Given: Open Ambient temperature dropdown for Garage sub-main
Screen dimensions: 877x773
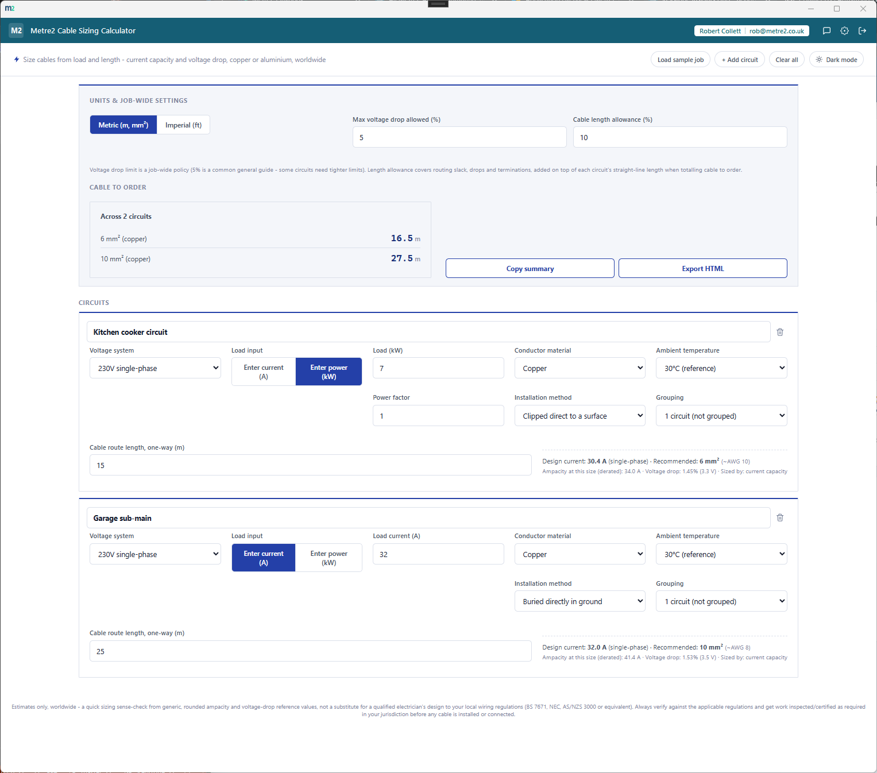Looking at the screenshot, I should pyautogui.click(x=721, y=554).
